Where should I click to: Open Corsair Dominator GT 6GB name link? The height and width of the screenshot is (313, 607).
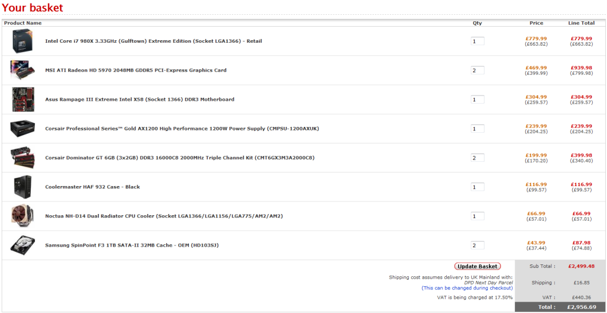tap(180, 158)
